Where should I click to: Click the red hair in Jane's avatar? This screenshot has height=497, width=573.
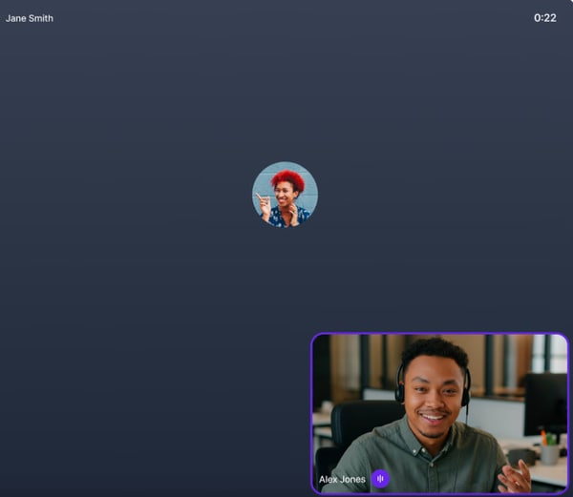(287, 176)
